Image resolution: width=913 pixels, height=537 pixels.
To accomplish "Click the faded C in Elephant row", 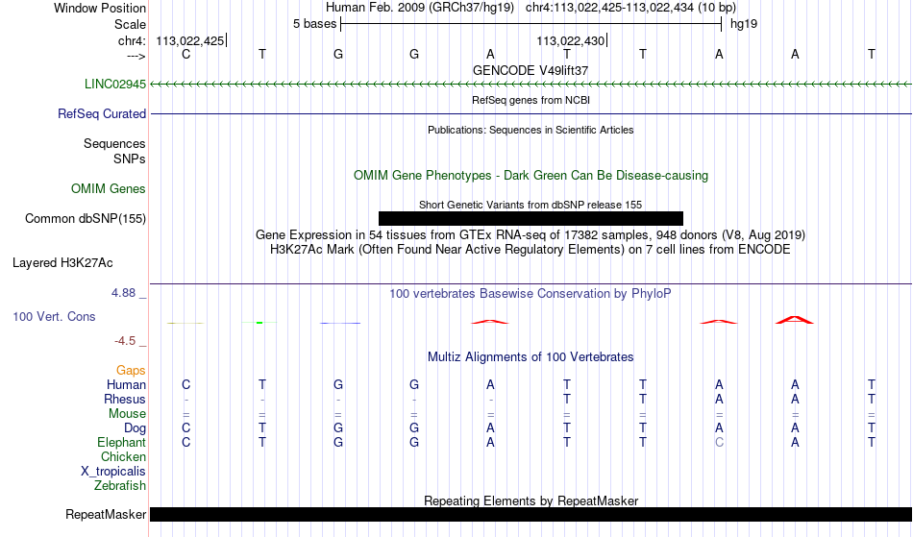I will (x=719, y=442).
